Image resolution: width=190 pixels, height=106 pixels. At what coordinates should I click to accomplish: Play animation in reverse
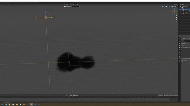[x=73, y=95]
